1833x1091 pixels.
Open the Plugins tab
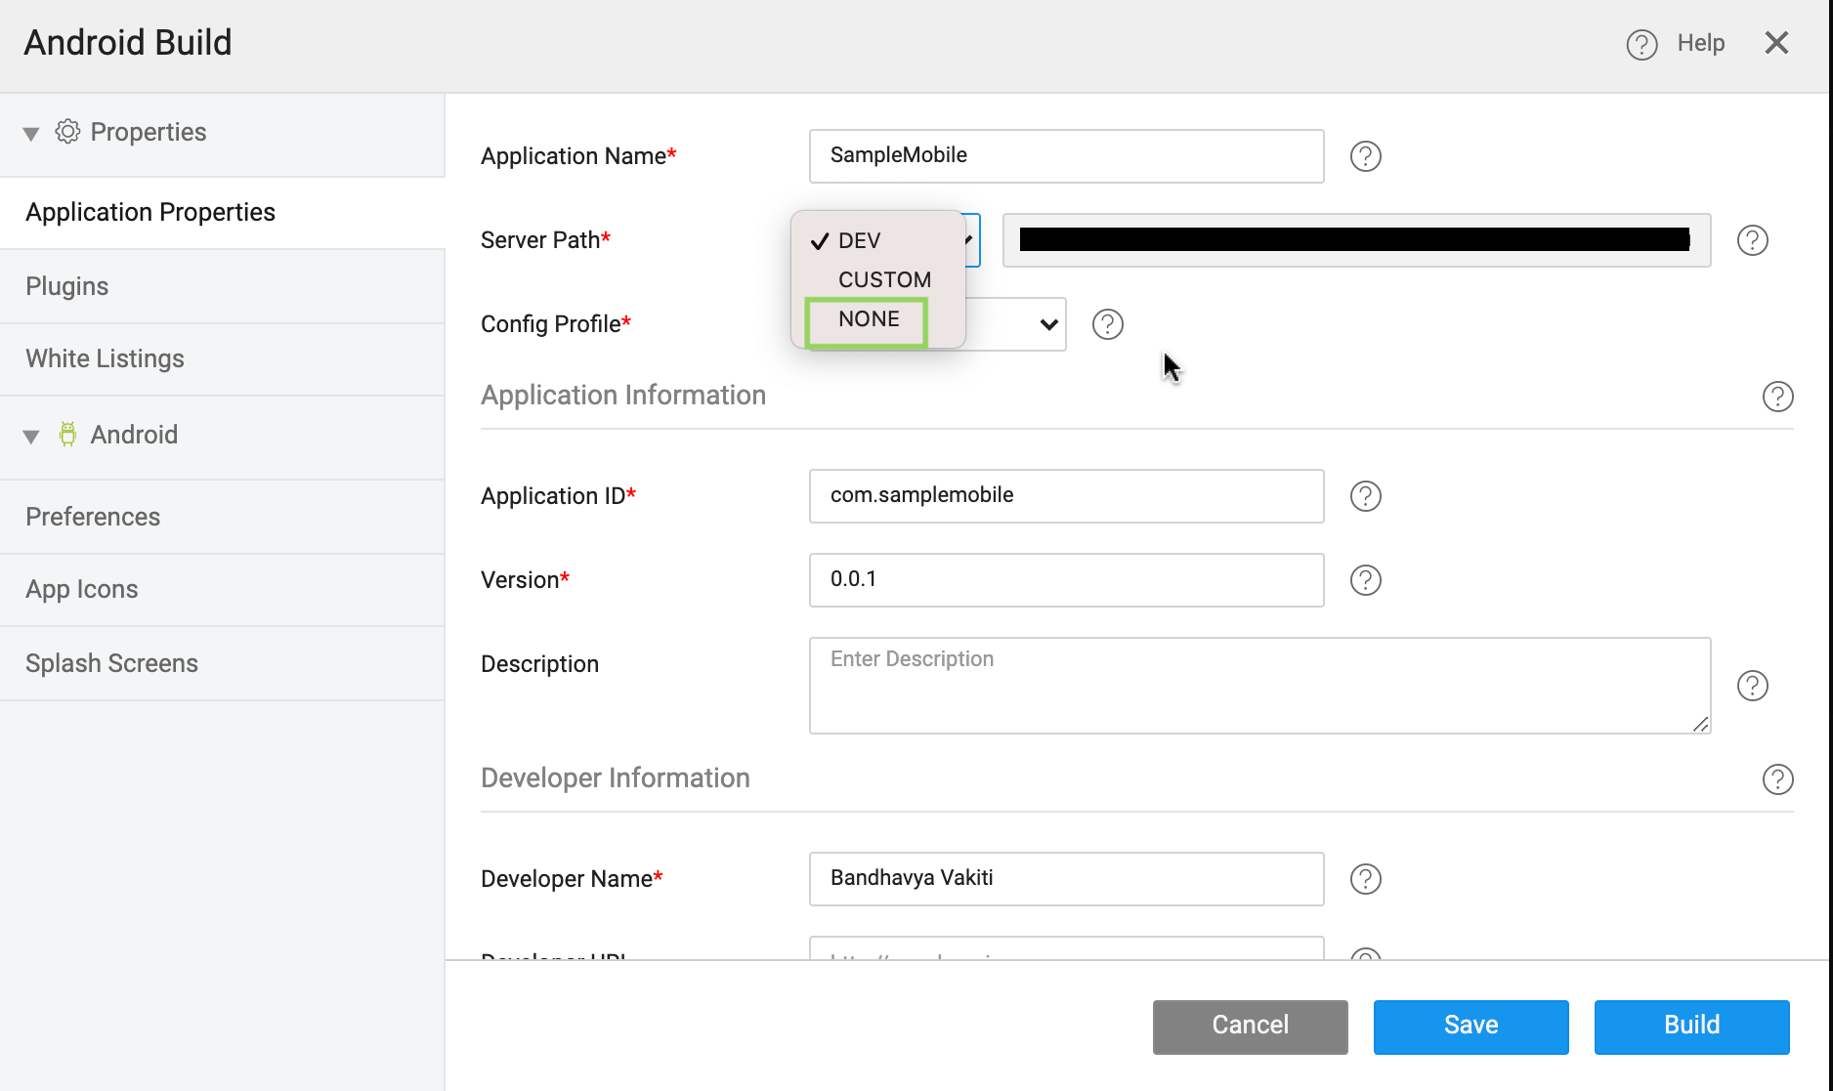(x=66, y=286)
